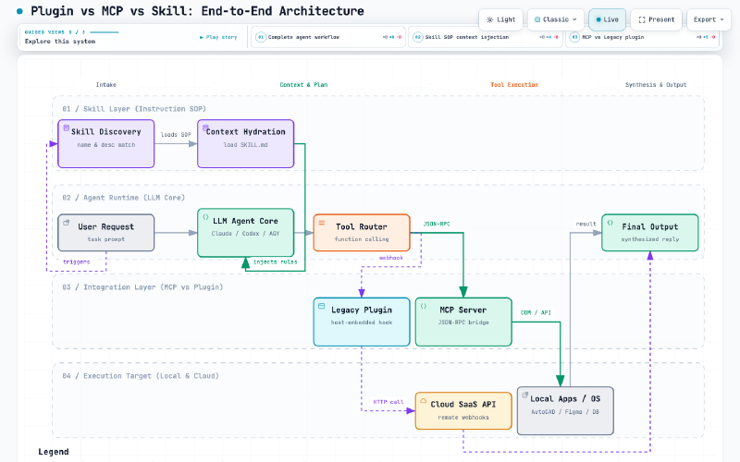Click the Legend heading
This screenshot has height=462, width=740.
[x=54, y=452]
